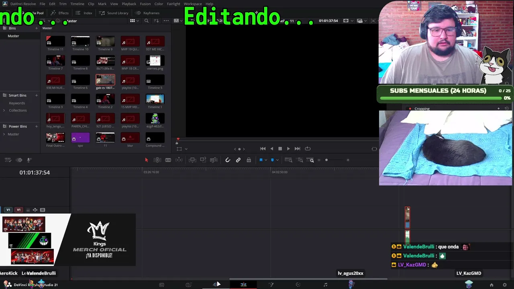Open the media pool sort options

pyautogui.click(x=156, y=21)
